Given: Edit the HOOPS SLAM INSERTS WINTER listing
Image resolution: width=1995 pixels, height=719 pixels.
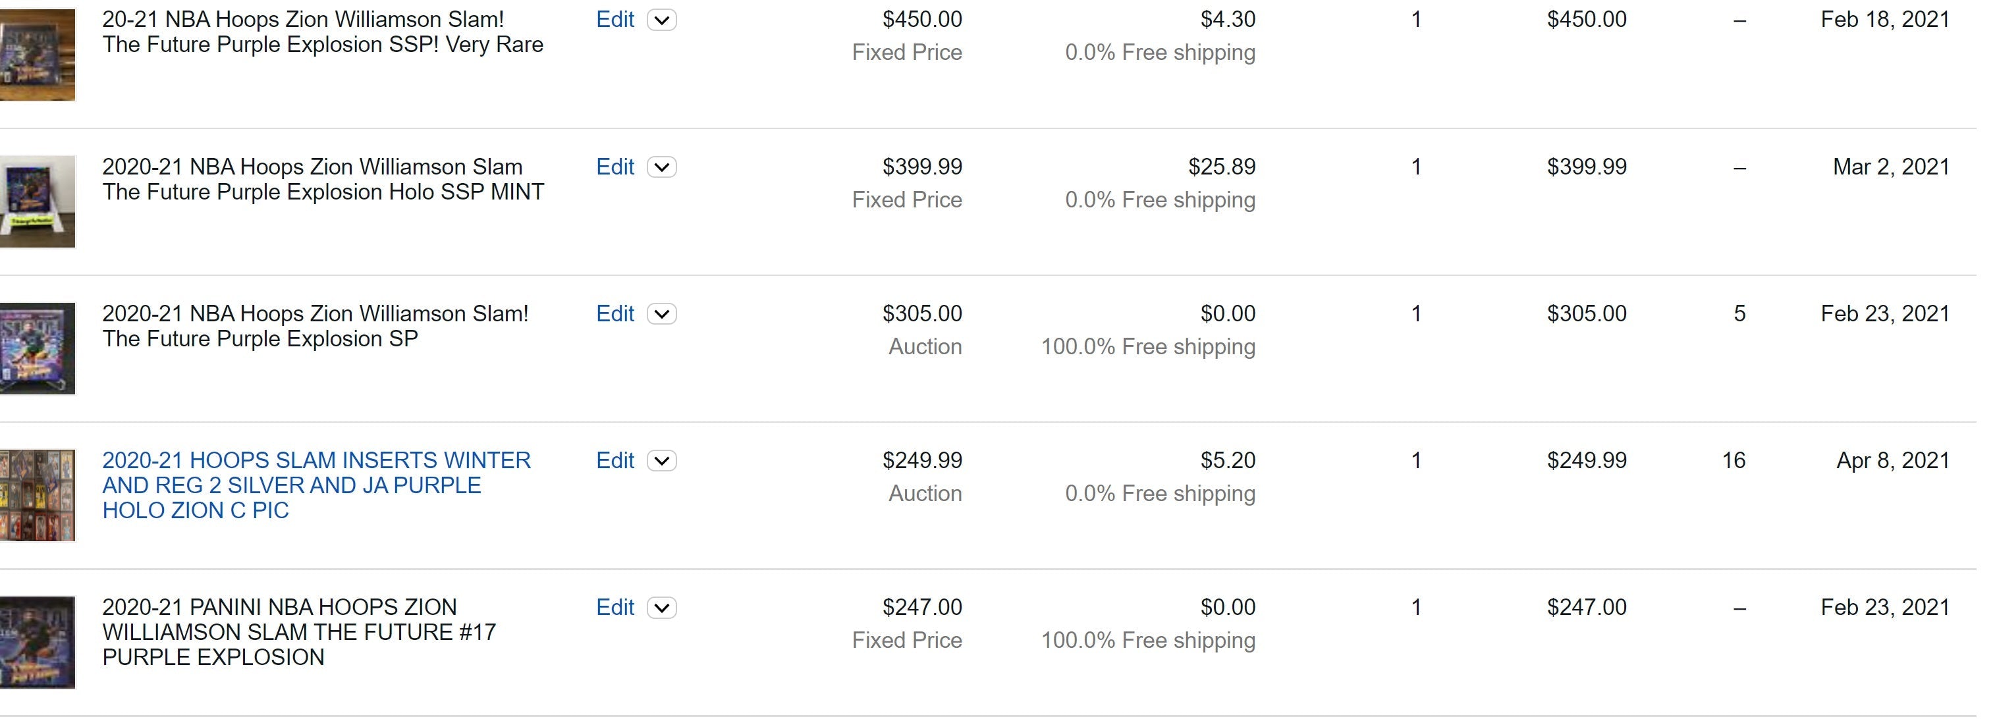Looking at the screenshot, I should (x=615, y=462).
